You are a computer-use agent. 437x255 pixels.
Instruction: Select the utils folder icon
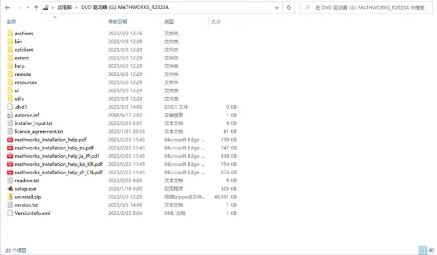10,98
